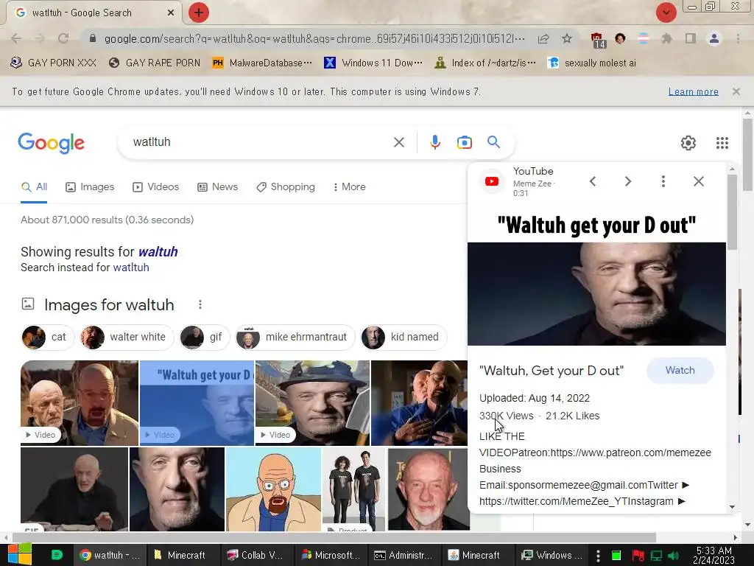Open the MalwareDatabase bookmark
754x566 pixels.
(263, 63)
